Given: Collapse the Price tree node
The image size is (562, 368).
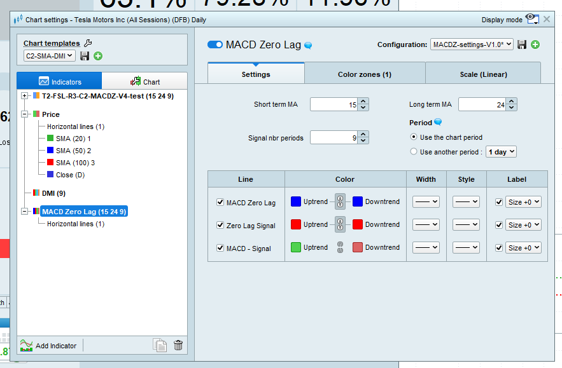Looking at the screenshot, I should click(x=24, y=114).
